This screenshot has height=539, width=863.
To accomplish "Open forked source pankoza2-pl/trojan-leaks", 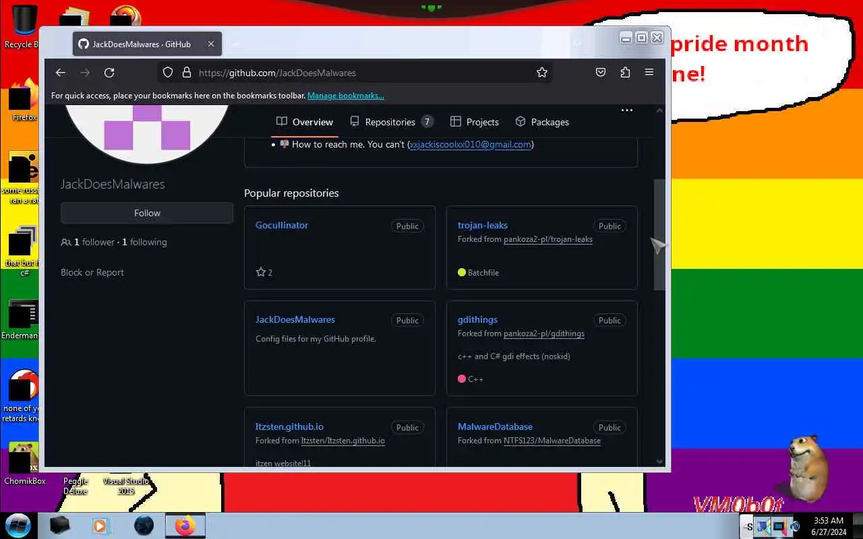I will tap(548, 239).
